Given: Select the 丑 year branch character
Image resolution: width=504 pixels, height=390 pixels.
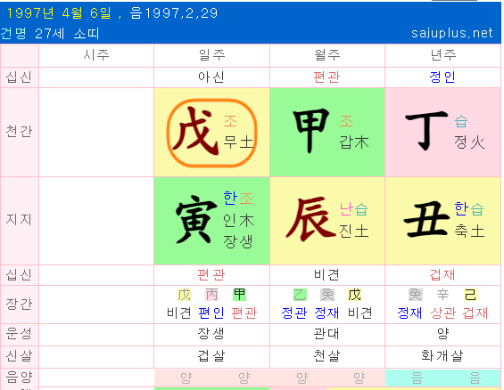Looking at the screenshot, I should [x=426, y=220].
